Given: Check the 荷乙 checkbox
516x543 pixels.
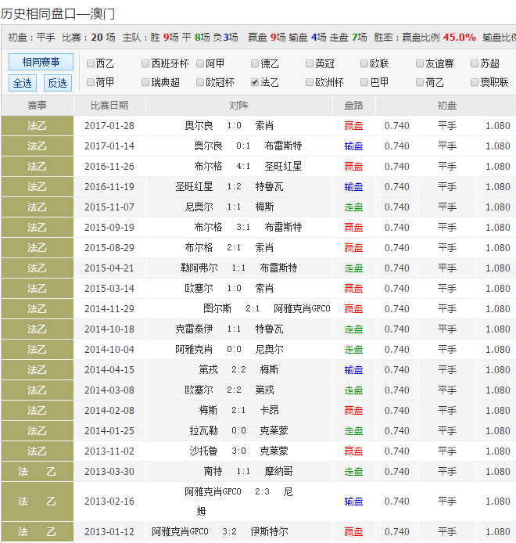Looking at the screenshot, I should click(x=419, y=82).
